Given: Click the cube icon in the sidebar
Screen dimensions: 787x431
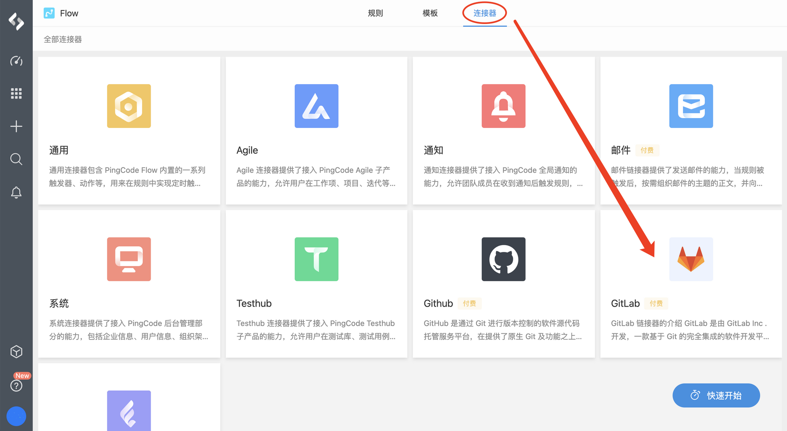Looking at the screenshot, I should tap(16, 351).
